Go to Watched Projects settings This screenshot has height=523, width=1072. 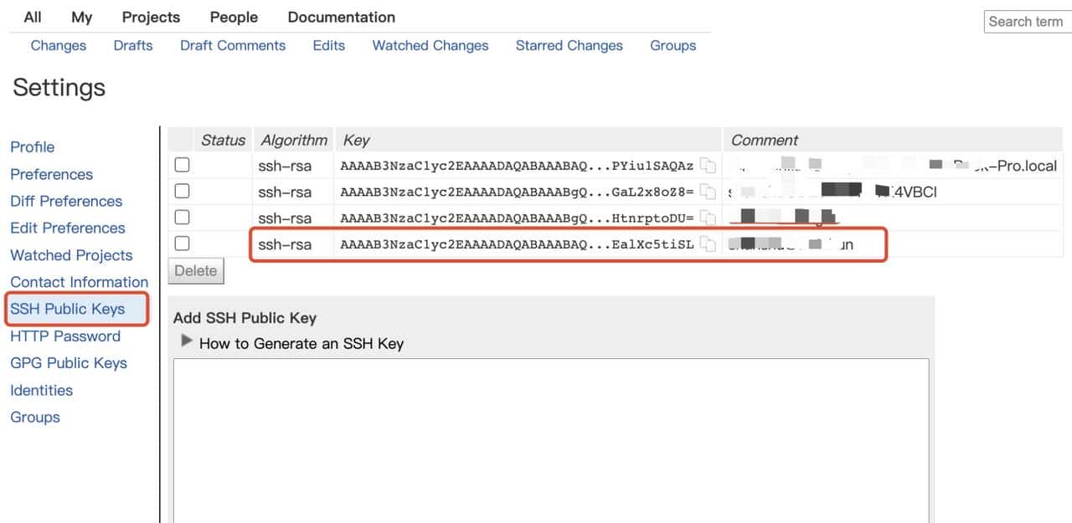point(71,255)
